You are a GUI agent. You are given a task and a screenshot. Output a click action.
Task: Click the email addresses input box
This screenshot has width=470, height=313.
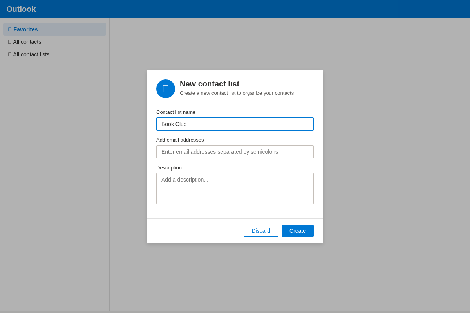tap(235, 152)
